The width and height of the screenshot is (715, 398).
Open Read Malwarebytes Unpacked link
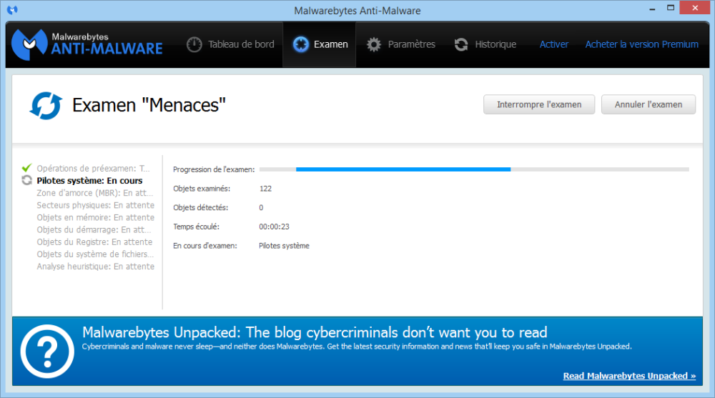pyautogui.click(x=629, y=376)
